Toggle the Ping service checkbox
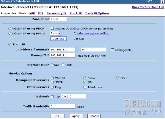165x119 pixels. click(52, 87)
